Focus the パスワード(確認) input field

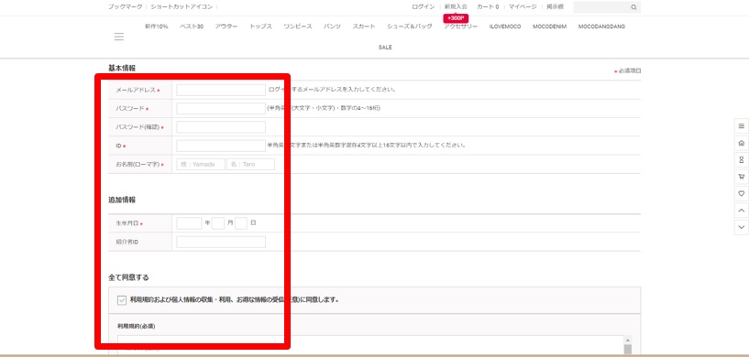221,127
